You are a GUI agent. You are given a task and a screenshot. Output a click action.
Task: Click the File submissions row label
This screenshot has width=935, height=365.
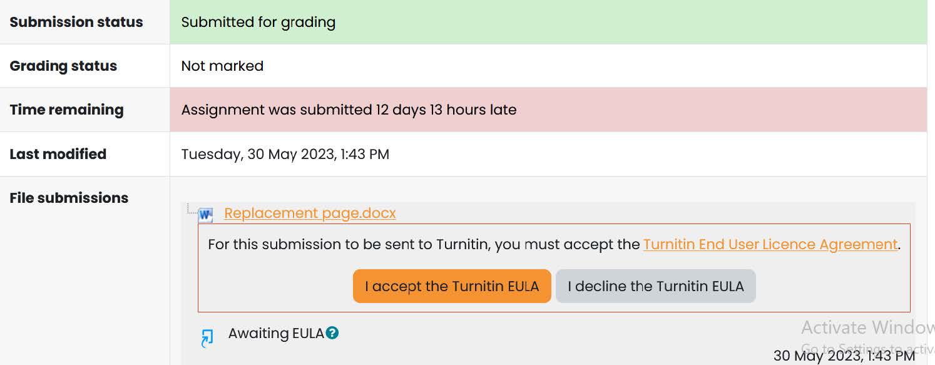(x=68, y=197)
